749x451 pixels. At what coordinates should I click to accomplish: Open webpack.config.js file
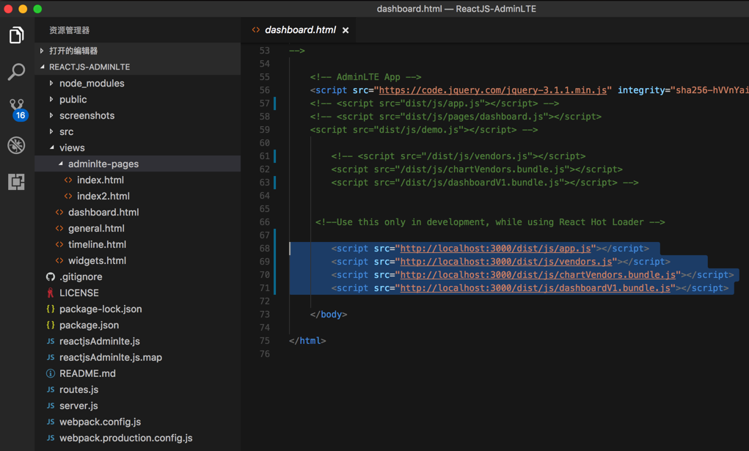[100, 422]
